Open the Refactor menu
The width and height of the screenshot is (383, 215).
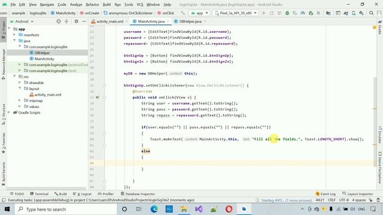point(92,4)
